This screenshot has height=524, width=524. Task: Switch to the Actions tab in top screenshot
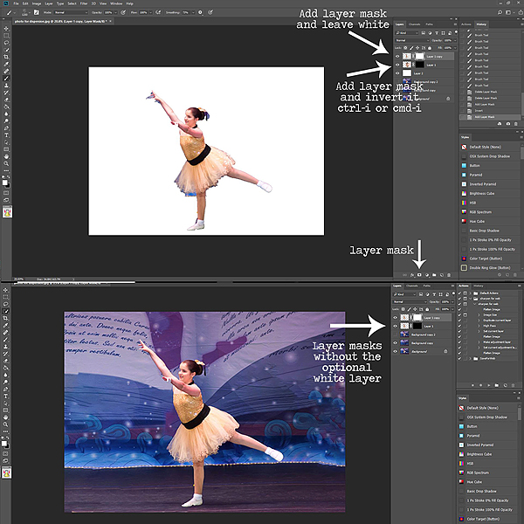point(466,24)
